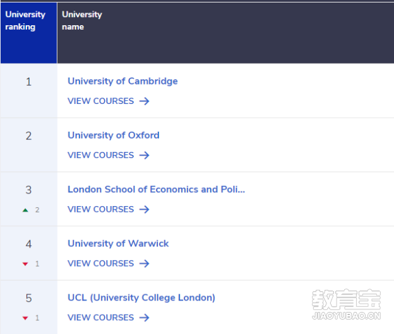Screen dimensions: 394x334
Task: View courses for UCL
Action: click(x=101, y=318)
